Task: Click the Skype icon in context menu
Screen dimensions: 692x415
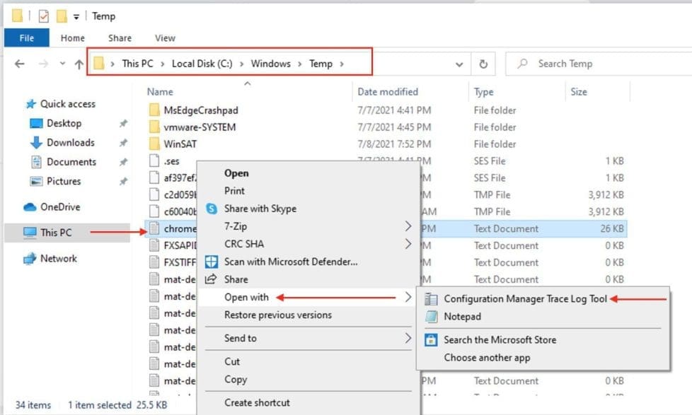Action: [211, 209]
